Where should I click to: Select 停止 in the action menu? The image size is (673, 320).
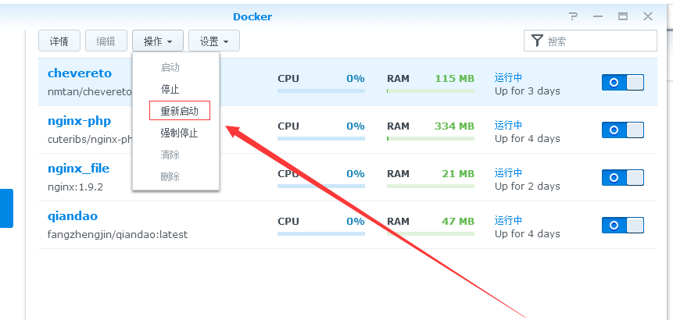170,89
